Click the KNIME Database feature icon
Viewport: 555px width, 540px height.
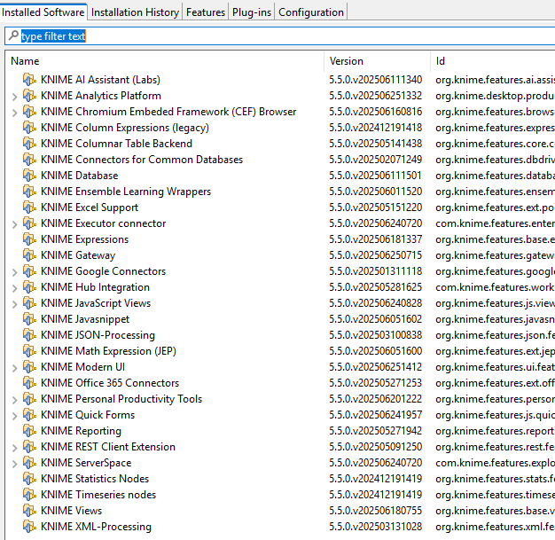coord(29,175)
